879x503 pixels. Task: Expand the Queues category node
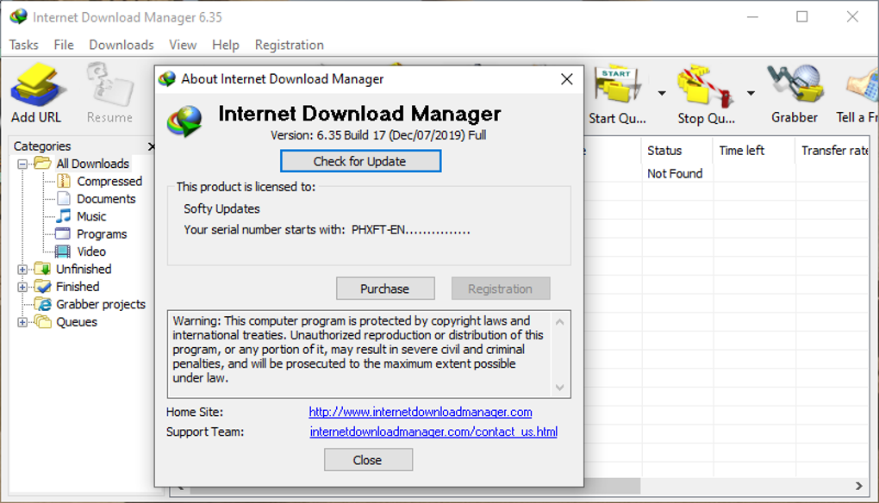point(22,322)
